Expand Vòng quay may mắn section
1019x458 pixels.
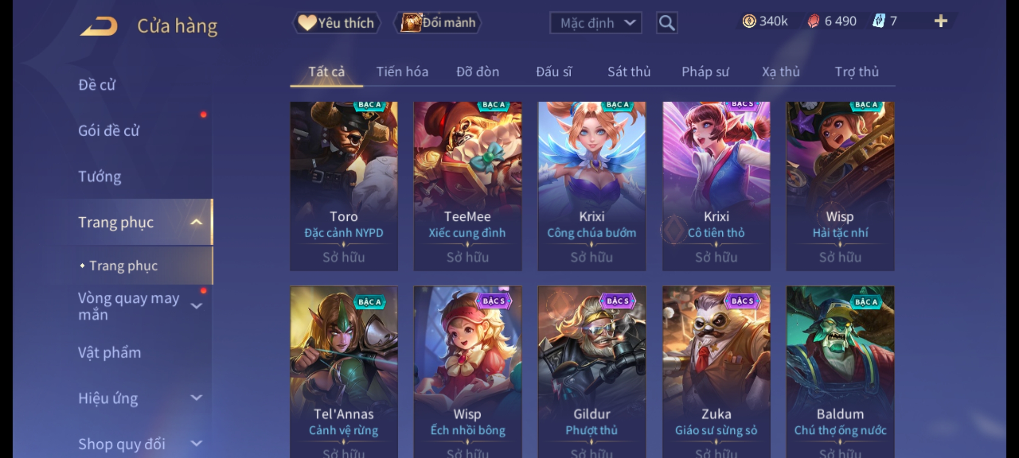[x=196, y=306]
